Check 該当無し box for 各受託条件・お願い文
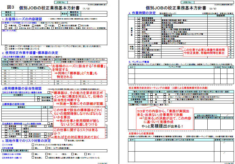 (x=33, y=158)
